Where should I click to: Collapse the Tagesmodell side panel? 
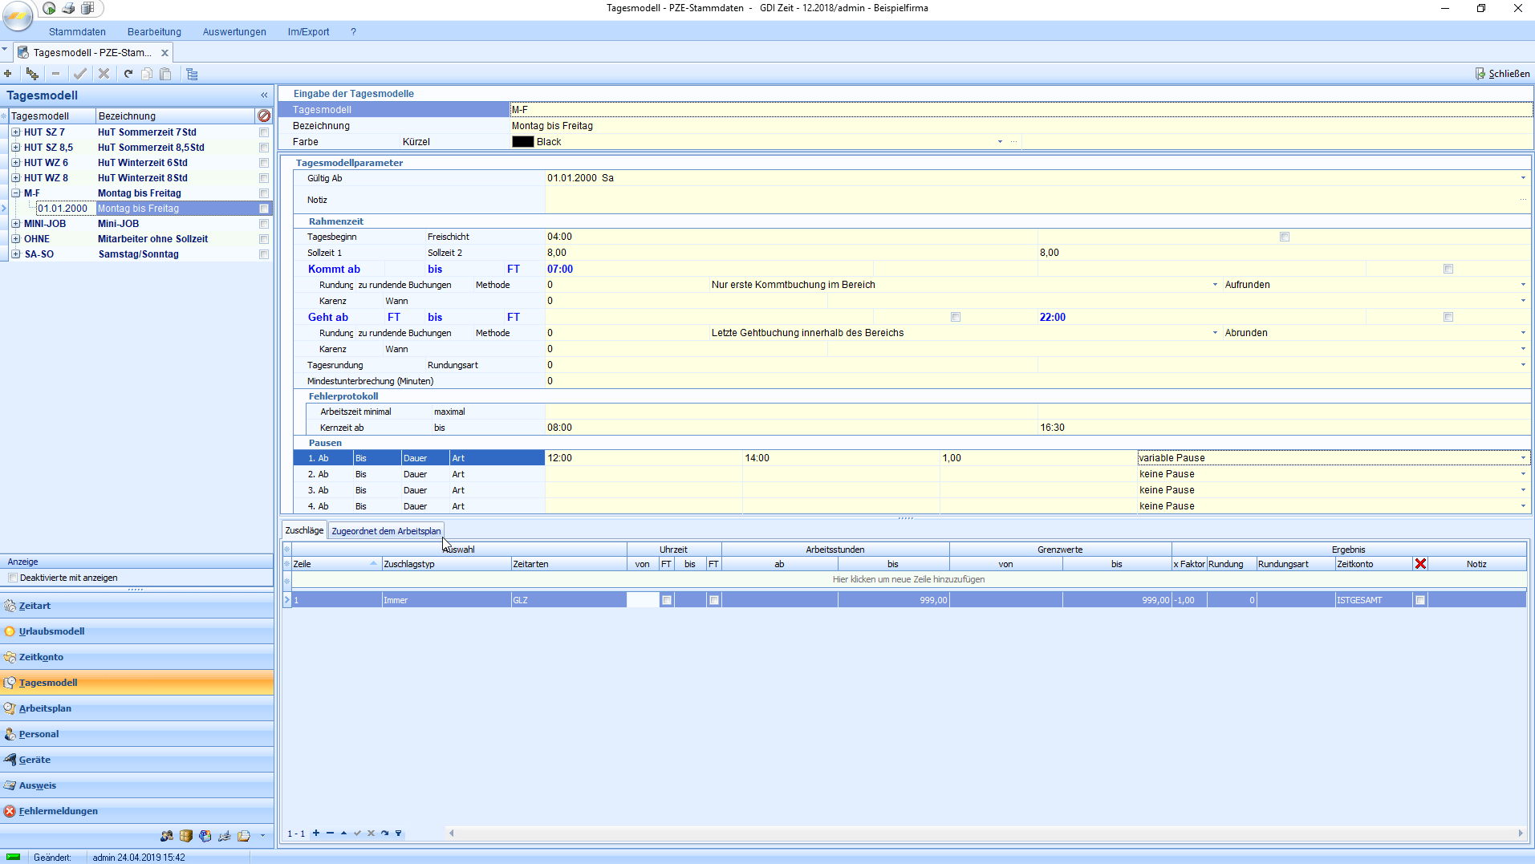(x=264, y=95)
